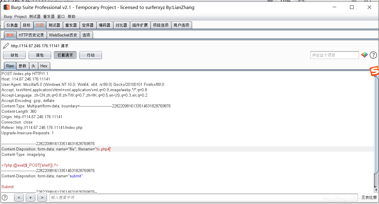This screenshot has width=379, height=204.
Task: Go to the 重发器 tab
Action: [x=71, y=25]
